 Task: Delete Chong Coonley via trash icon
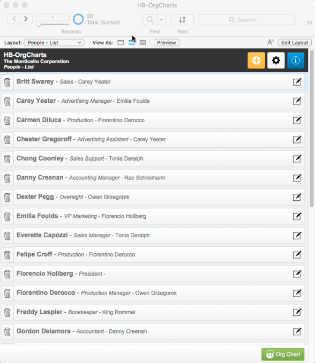(7, 159)
